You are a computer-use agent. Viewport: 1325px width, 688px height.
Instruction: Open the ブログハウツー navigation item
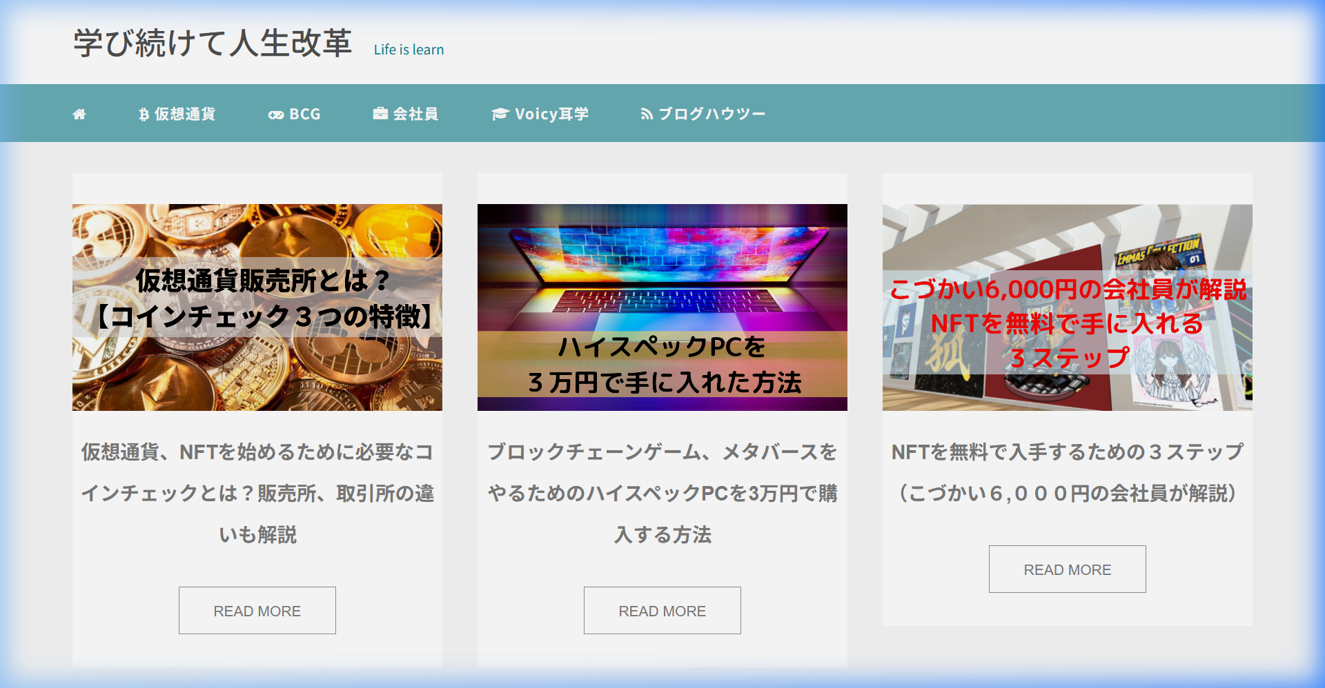point(712,114)
